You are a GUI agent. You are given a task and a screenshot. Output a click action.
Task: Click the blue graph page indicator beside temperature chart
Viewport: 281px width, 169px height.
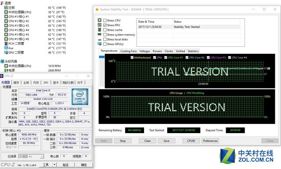click(102, 57)
